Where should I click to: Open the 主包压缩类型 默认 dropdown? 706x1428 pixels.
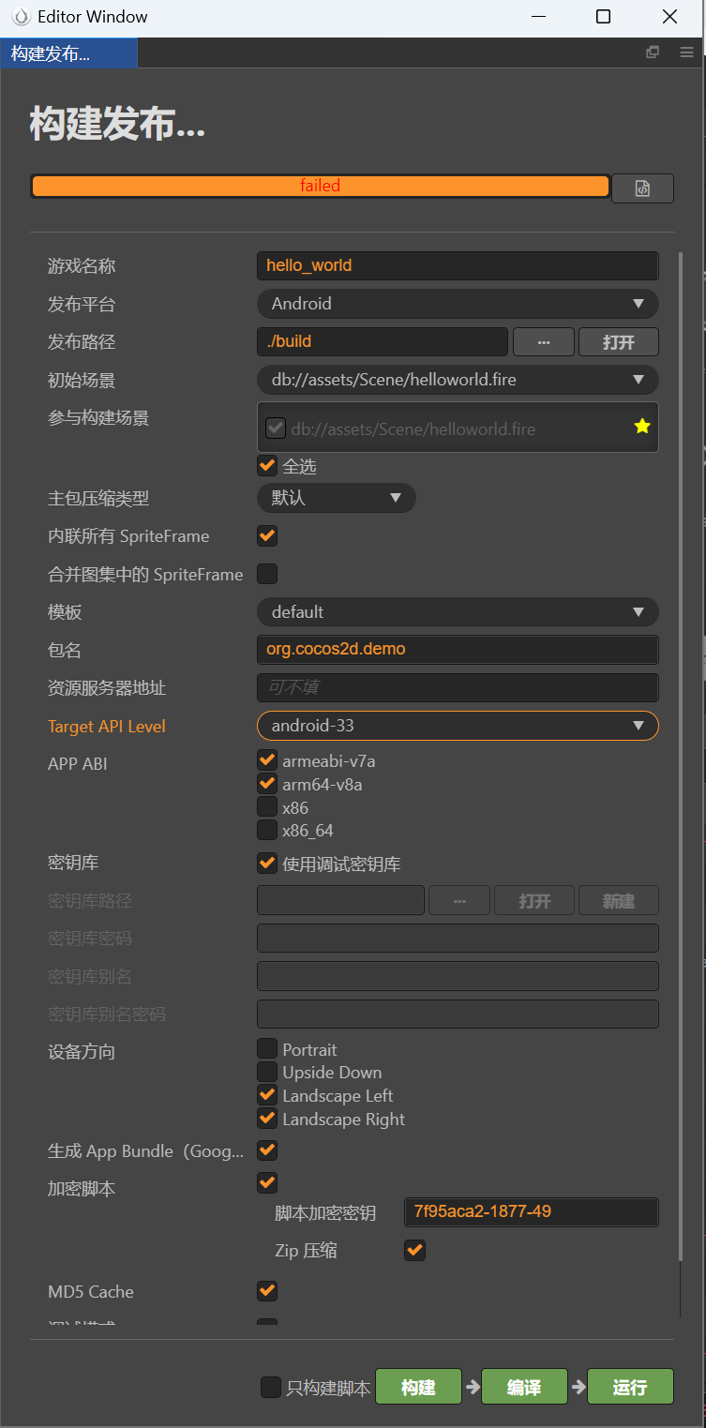[337, 498]
